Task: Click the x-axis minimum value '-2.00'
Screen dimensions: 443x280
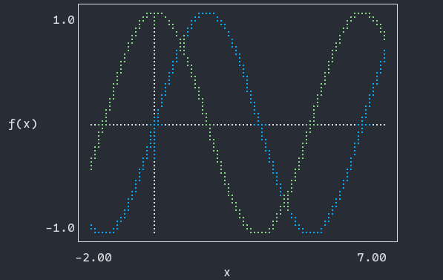Action: pos(93,258)
